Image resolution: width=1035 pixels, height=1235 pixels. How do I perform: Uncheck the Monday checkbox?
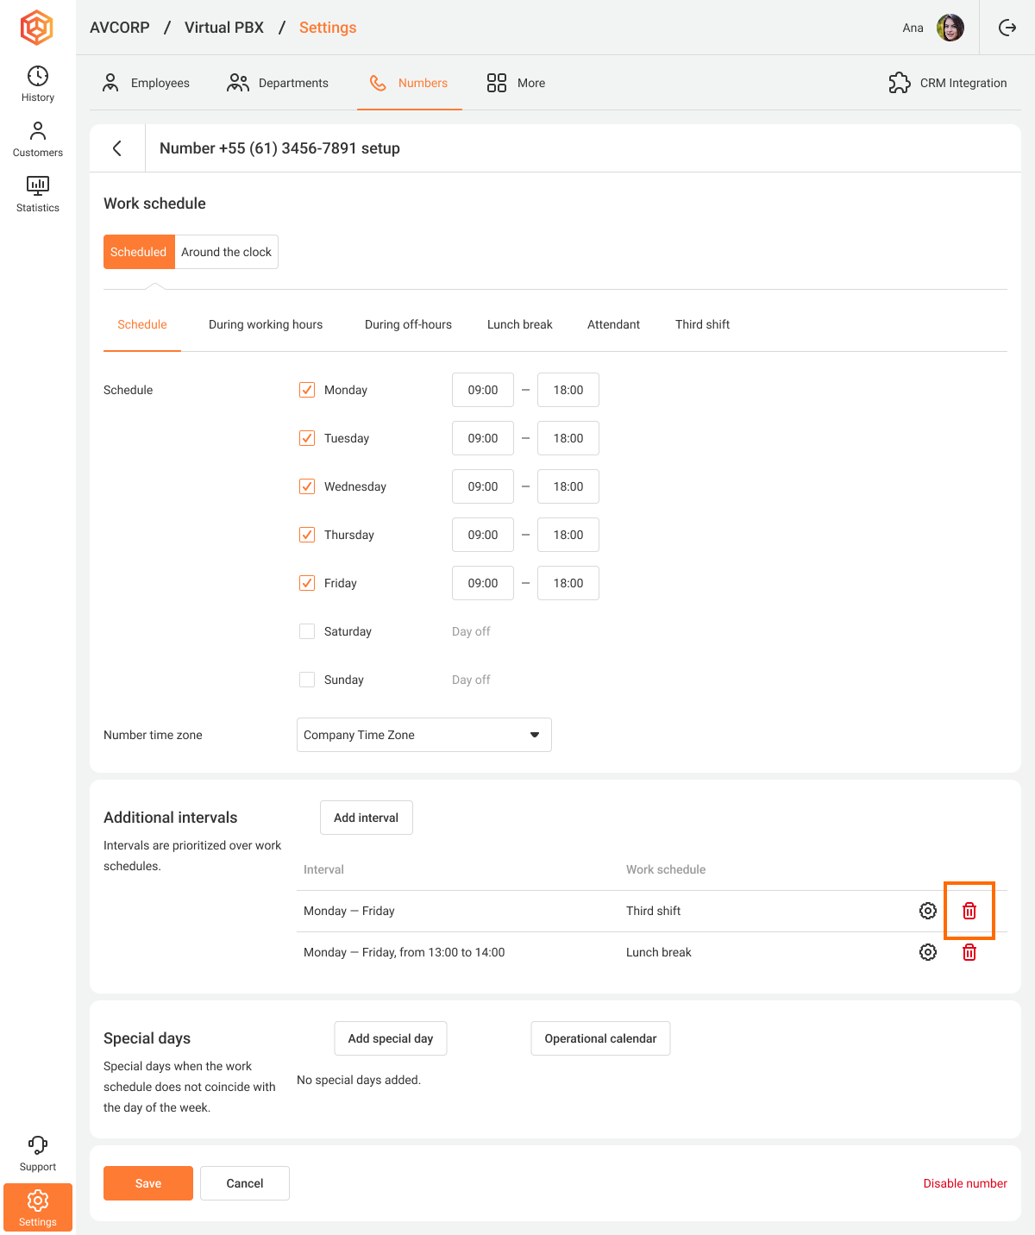pyautogui.click(x=307, y=390)
